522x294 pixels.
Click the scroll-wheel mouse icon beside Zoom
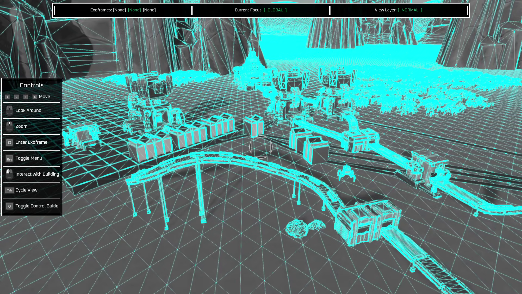pos(10,126)
